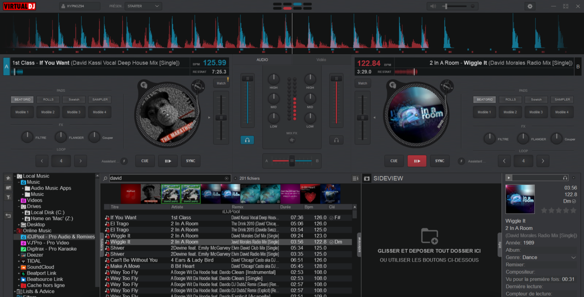Open the Genre dropdown in info panel
584x297 pixels.
click(x=573, y=258)
